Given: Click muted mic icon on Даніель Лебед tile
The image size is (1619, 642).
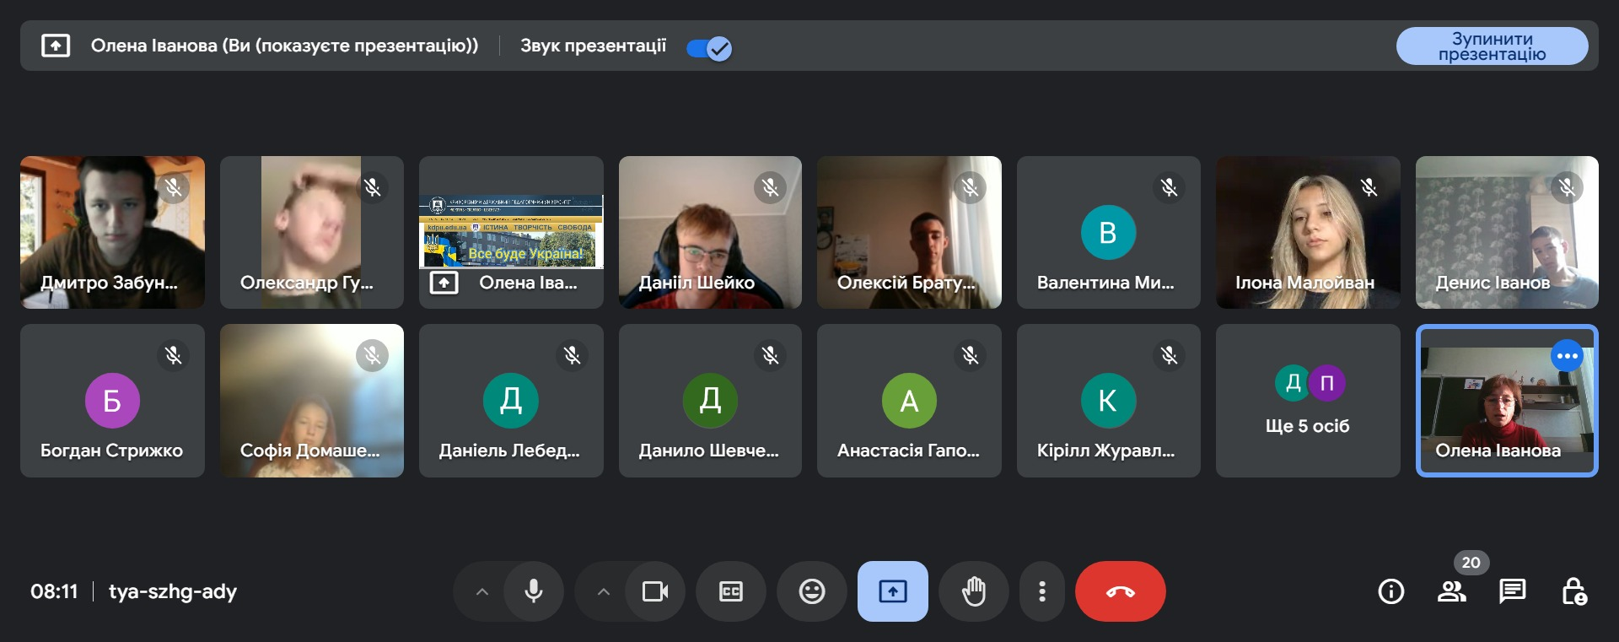Looking at the screenshot, I should pyautogui.click(x=572, y=355).
